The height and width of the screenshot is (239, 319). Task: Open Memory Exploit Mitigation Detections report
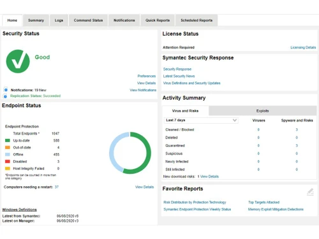pos(276,209)
